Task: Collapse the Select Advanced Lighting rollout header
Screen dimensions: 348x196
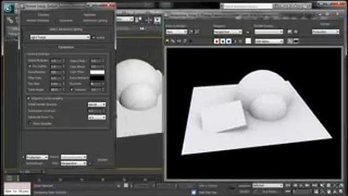Action: pos(66,29)
